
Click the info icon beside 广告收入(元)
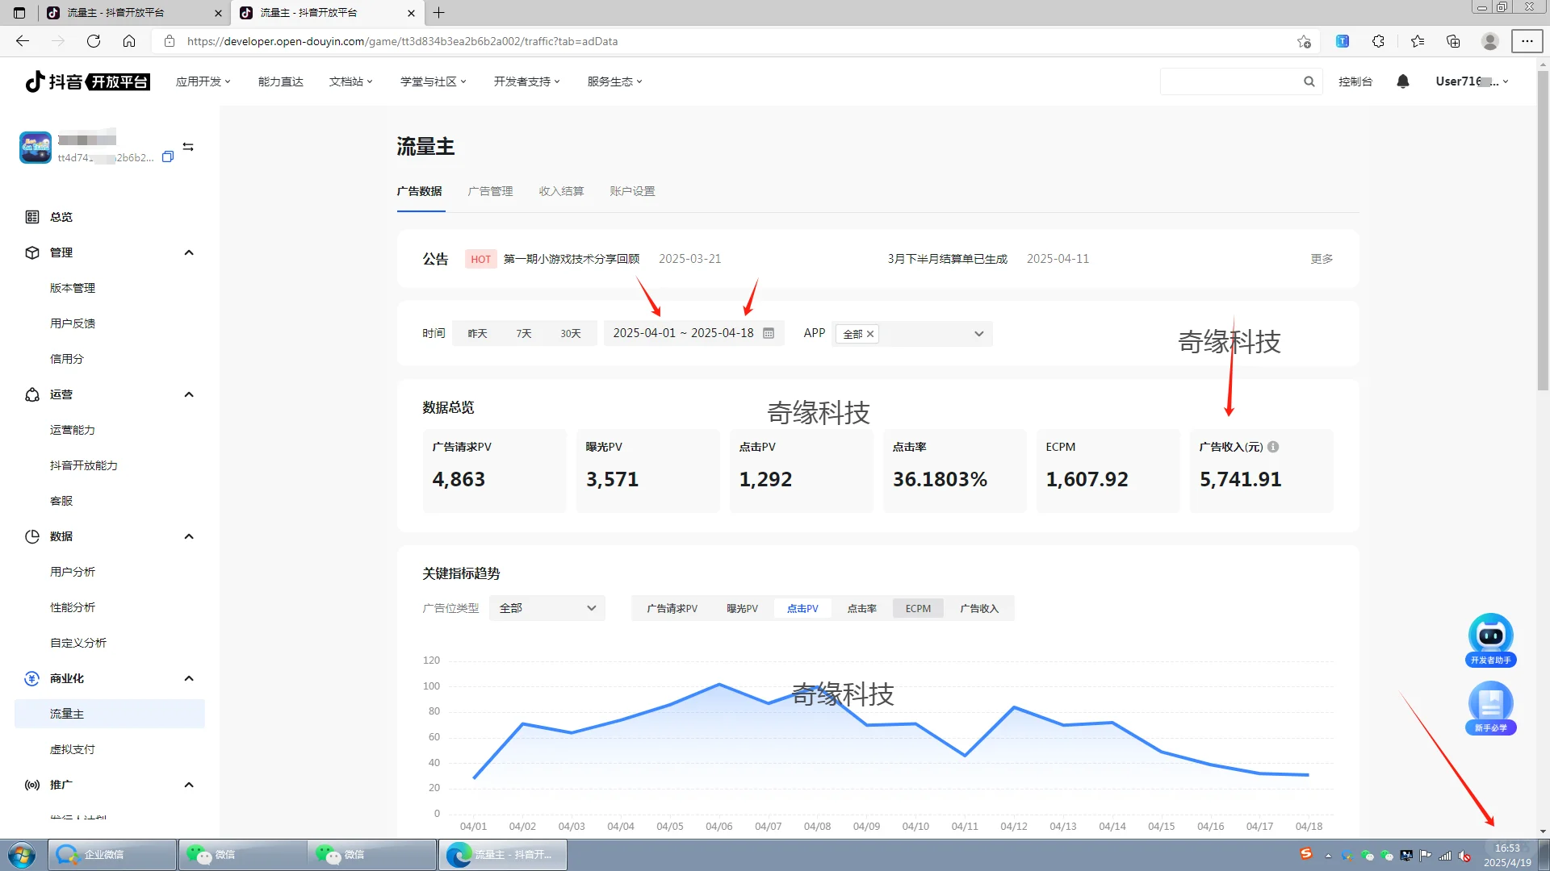[x=1274, y=447]
